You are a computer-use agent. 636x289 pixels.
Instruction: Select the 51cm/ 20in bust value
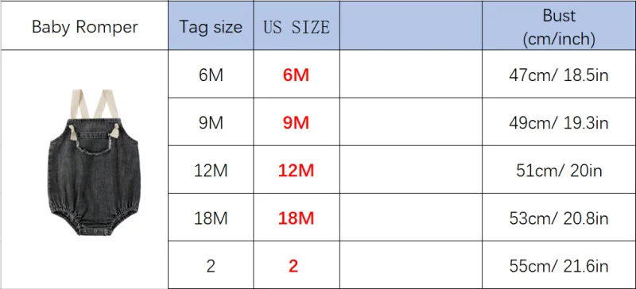click(x=559, y=170)
